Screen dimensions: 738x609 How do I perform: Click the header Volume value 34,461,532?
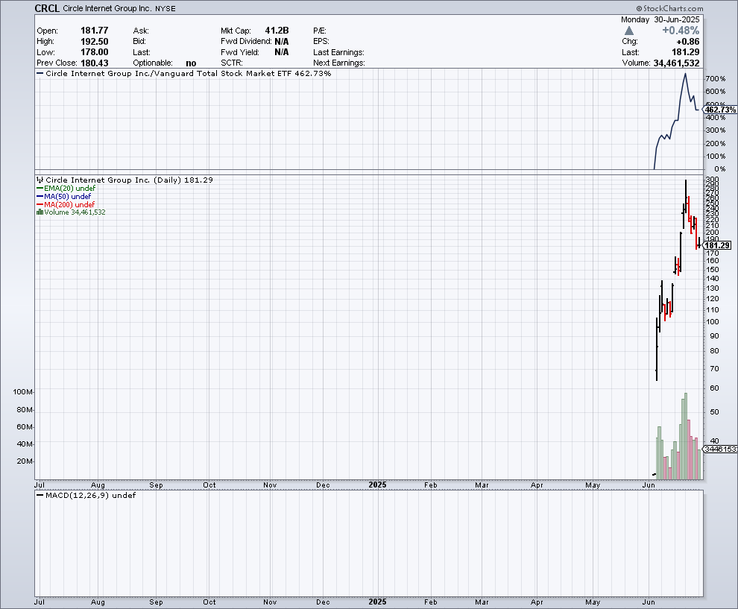pyautogui.click(x=676, y=63)
